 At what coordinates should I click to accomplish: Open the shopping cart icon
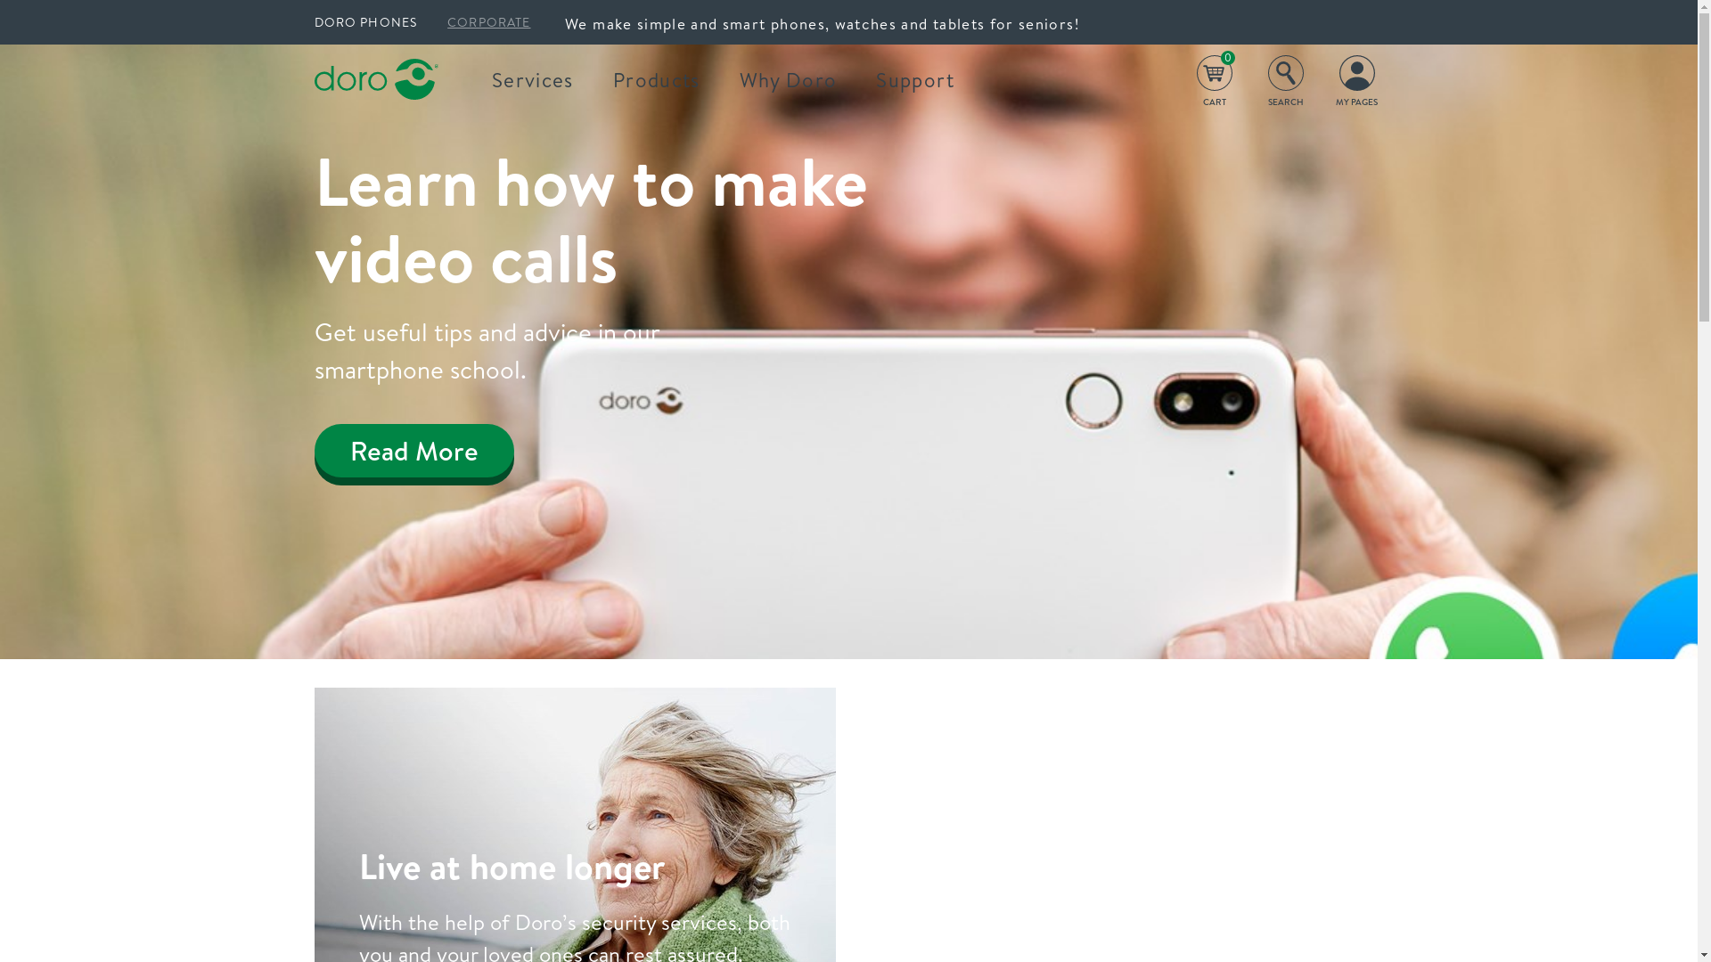[x=1214, y=74]
